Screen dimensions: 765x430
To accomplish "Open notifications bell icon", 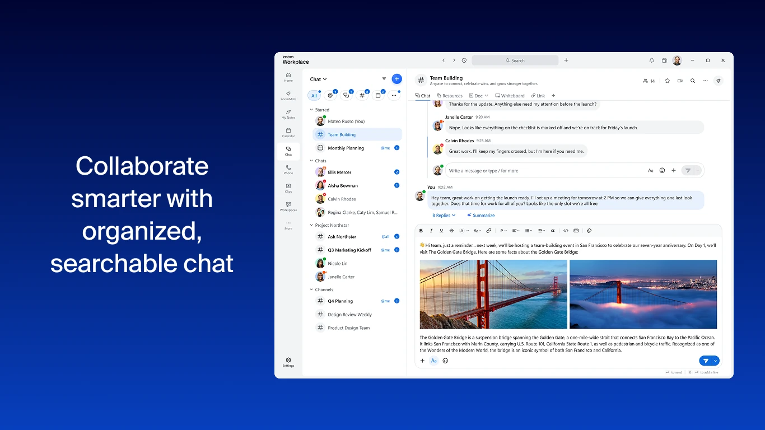I will (651, 60).
